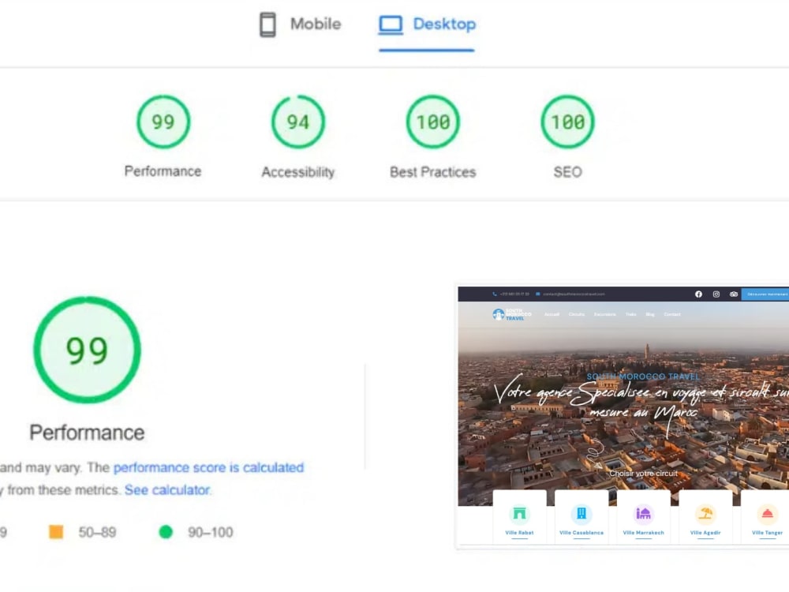Switch to the Mobile tab
Screen dimensions: 789x592
coord(300,24)
